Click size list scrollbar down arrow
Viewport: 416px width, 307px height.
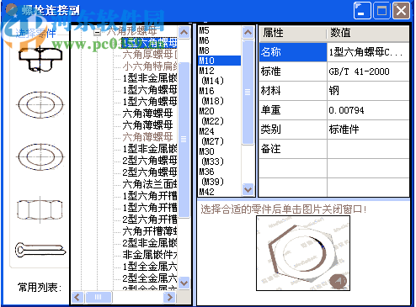coord(248,189)
